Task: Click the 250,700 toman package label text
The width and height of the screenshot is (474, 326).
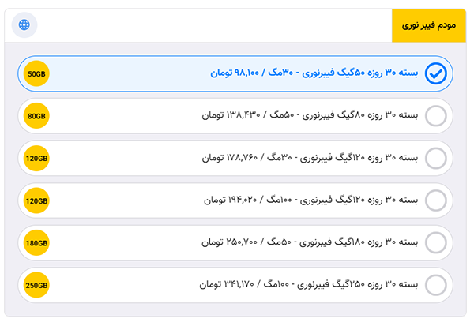Action: pyautogui.click(x=310, y=242)
